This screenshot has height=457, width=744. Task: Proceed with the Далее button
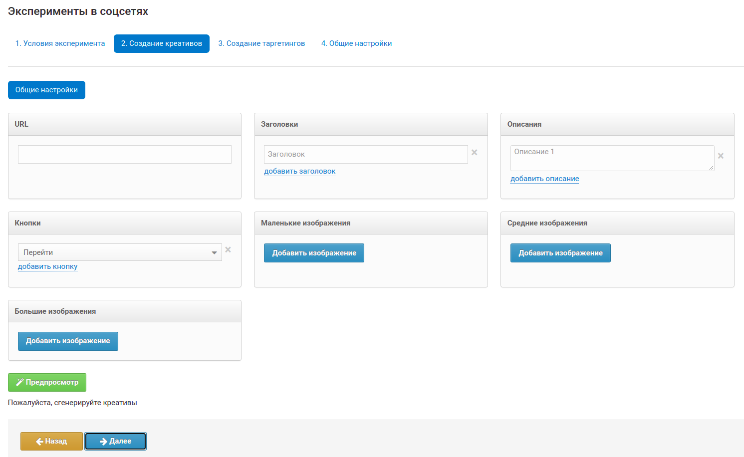point(115,441)
